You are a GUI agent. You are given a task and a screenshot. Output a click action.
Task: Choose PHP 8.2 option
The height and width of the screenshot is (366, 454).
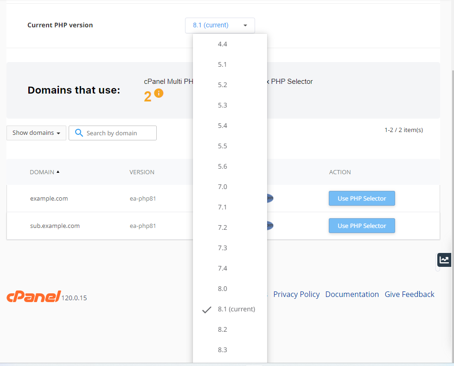click(x=230, y=329)
